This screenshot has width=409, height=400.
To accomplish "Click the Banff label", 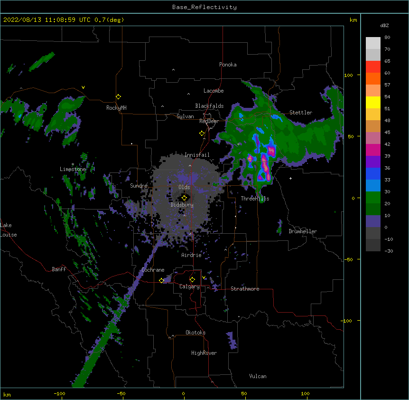I will (x=59, y=269).
